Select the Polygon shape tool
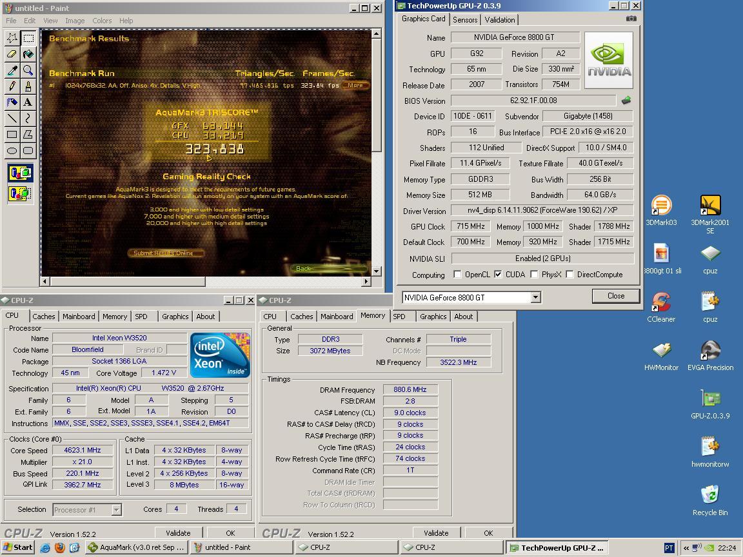 [28, 135]
